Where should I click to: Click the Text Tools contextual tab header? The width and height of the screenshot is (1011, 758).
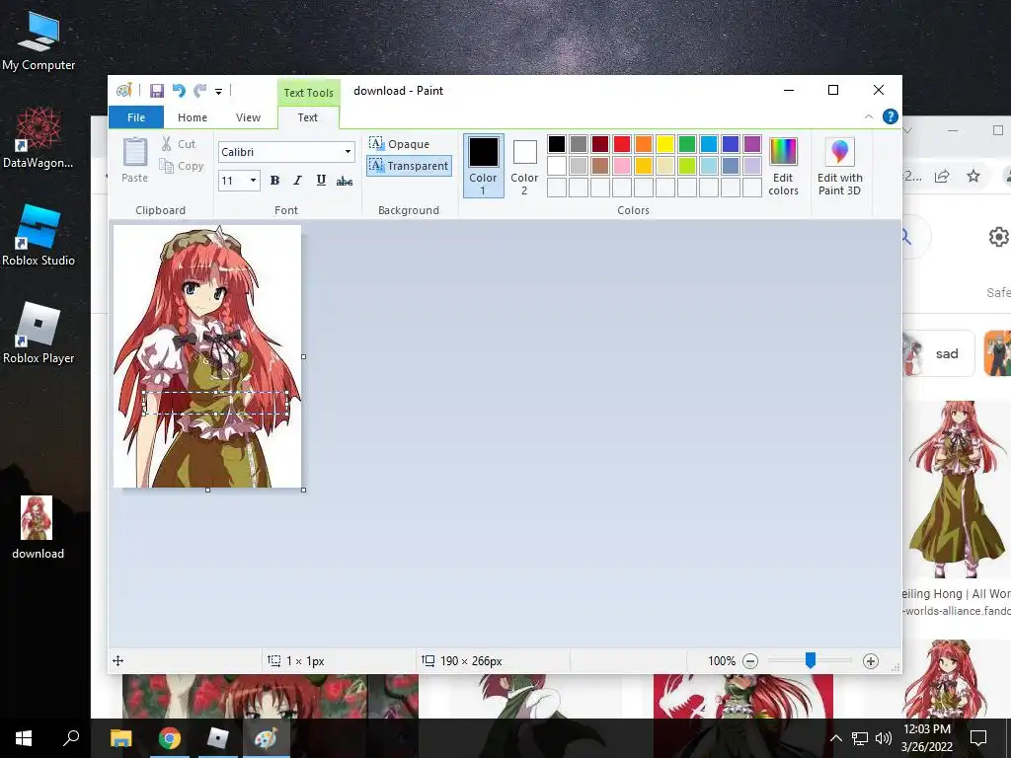[x=308, y=93]
